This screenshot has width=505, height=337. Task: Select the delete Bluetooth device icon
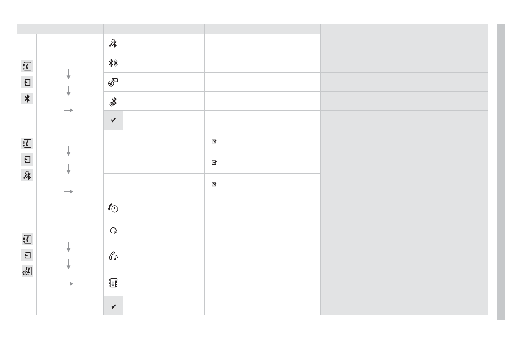pyautogui.click(x=113, y=101)
